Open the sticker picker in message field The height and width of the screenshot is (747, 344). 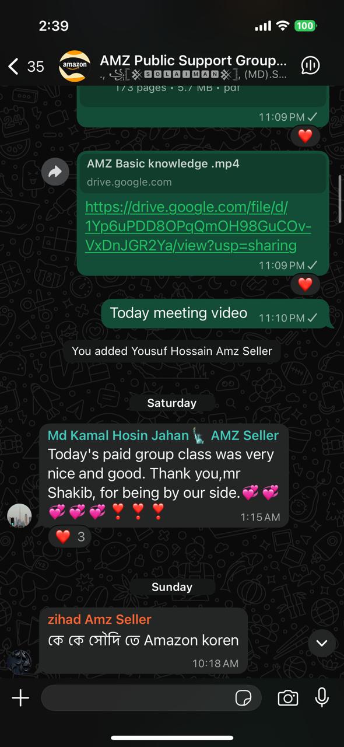pos(243,698)
